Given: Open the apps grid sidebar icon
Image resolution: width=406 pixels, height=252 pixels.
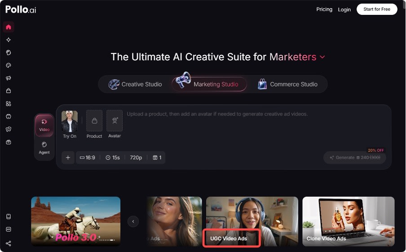Looking at the screenshot, I should pyautogui.click(x=9, y=104).
